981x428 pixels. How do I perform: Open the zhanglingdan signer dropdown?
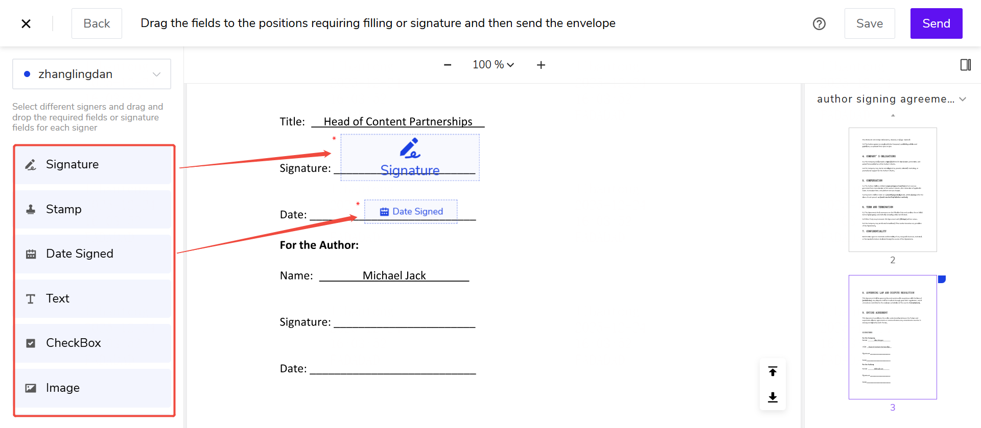[92, 74]
